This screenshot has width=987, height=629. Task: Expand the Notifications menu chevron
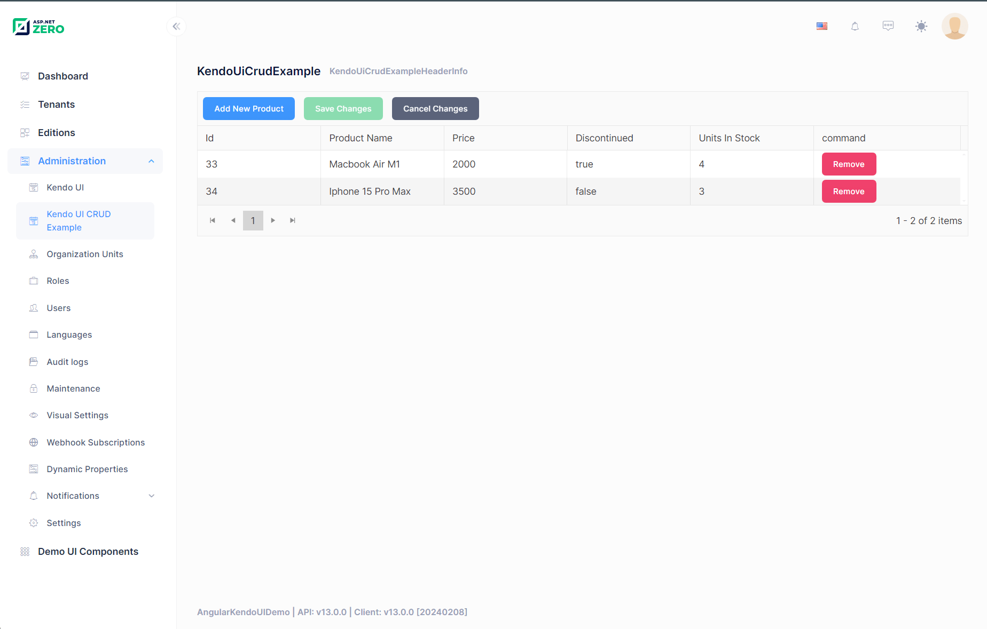point(152,496)
